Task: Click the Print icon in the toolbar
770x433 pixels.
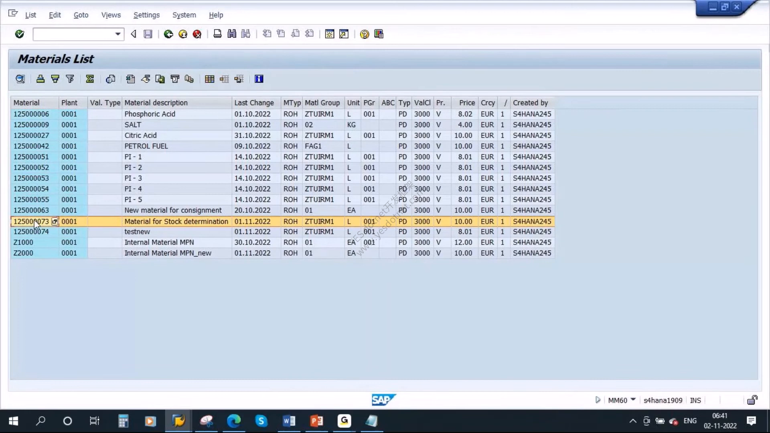Action: [x=217, y=34]
